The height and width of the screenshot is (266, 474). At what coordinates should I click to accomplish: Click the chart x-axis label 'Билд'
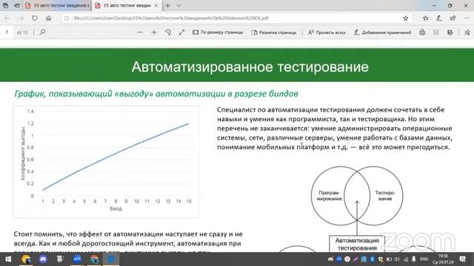tap(116, 208)
